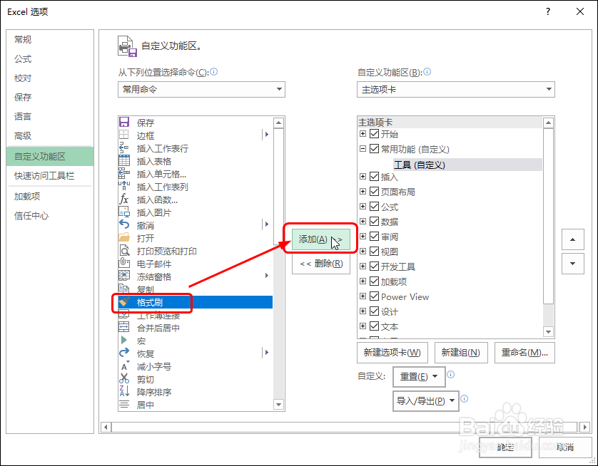Uncheck the 公式 tab checkbox
Viewport: 598px width, 466px height.
[x=374, y=207]
